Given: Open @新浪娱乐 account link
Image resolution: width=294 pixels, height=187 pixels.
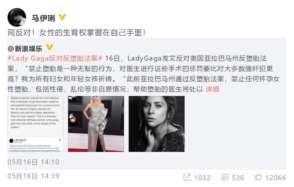Looking at the screenshot, I should pos(25,48).
